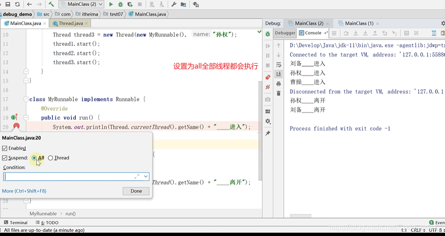Click the grey Stop square in main toolbar
445x236 pixels.
tap(140, 4)
